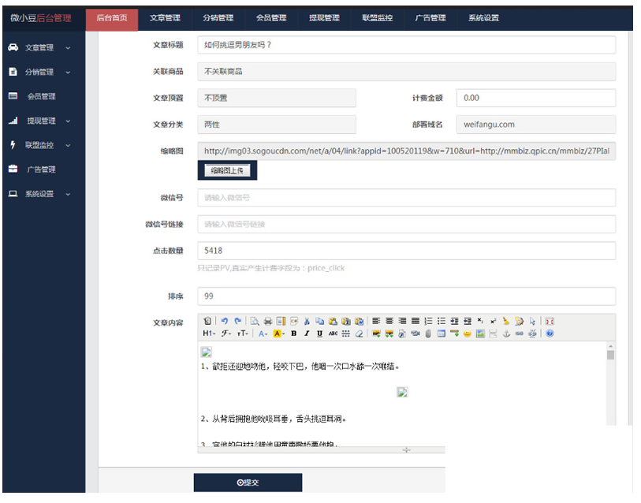Open editor help via blue question icon
641x503 pixels.
pos(550,333)
